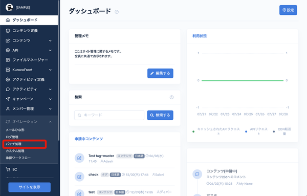Click the speech bubble icon beside アクティビティ
The height and width of the screenshot is (196, 307).
click(x=8, y=89)
